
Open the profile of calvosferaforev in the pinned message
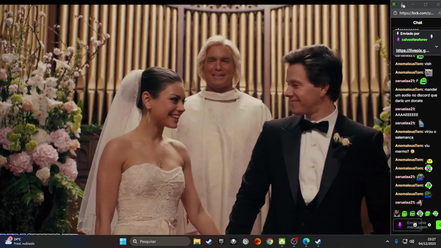tap(414, 40)
